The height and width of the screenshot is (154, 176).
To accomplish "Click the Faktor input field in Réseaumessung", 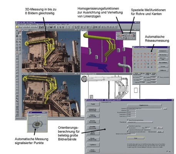I will tap(153, 82).
